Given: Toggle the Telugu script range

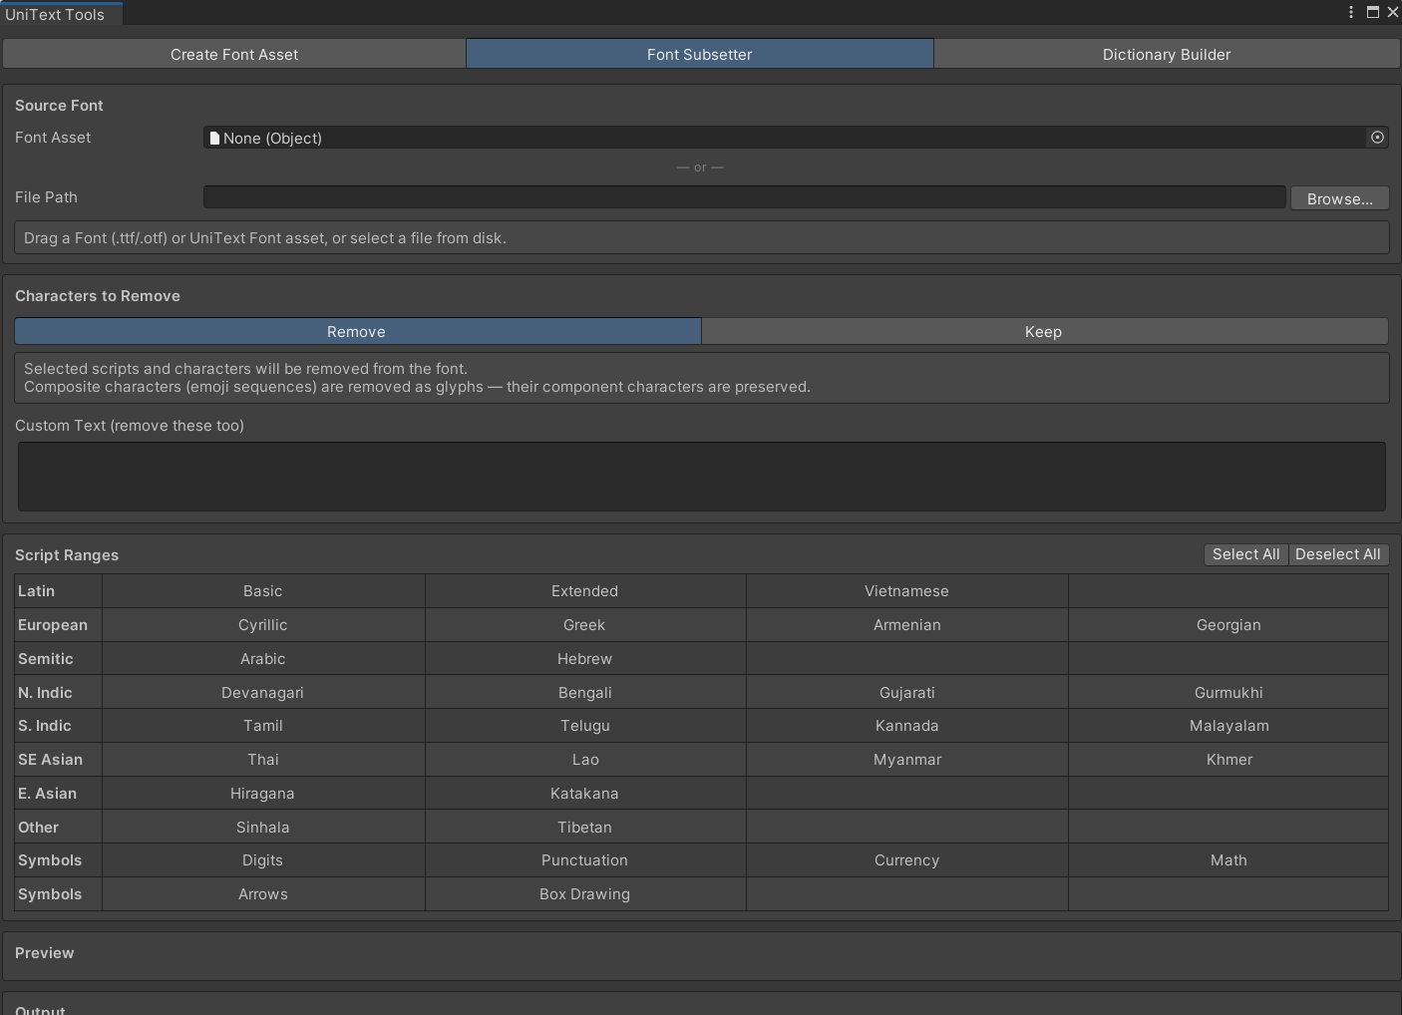Looking at the screenshot, I should [x=585, y=726].
